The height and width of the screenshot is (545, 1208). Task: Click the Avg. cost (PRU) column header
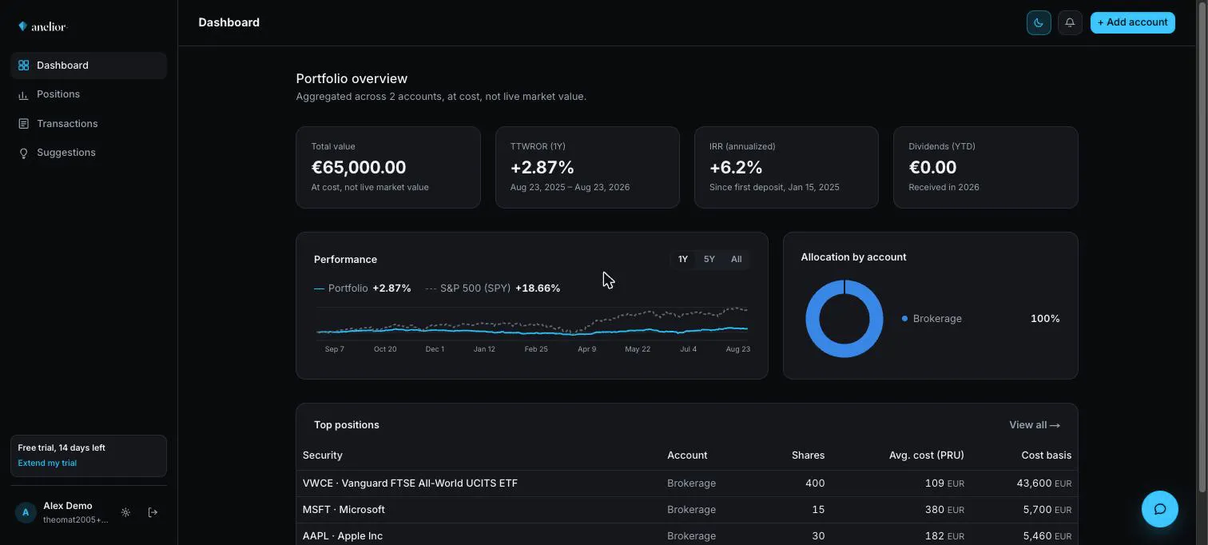click(x=927, y=455)
